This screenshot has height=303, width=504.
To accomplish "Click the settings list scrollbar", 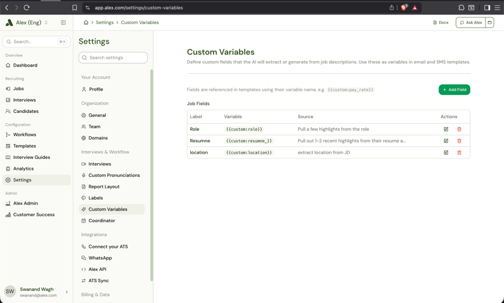I will pyautogui.click(x=152, y=175).
